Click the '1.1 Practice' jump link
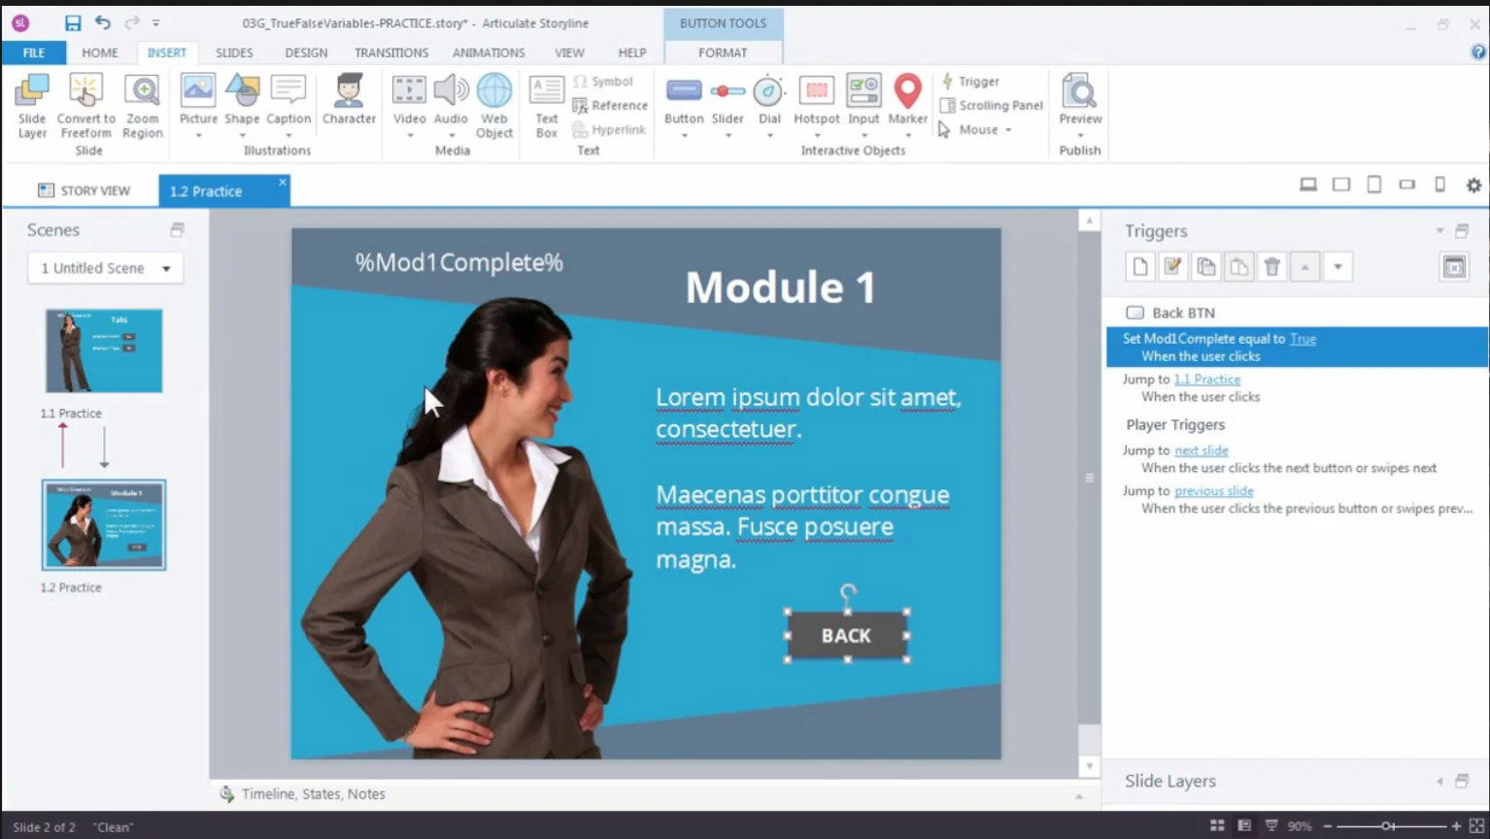The width and height of the screenshot is (1490, 839). tap(1206, 380)
